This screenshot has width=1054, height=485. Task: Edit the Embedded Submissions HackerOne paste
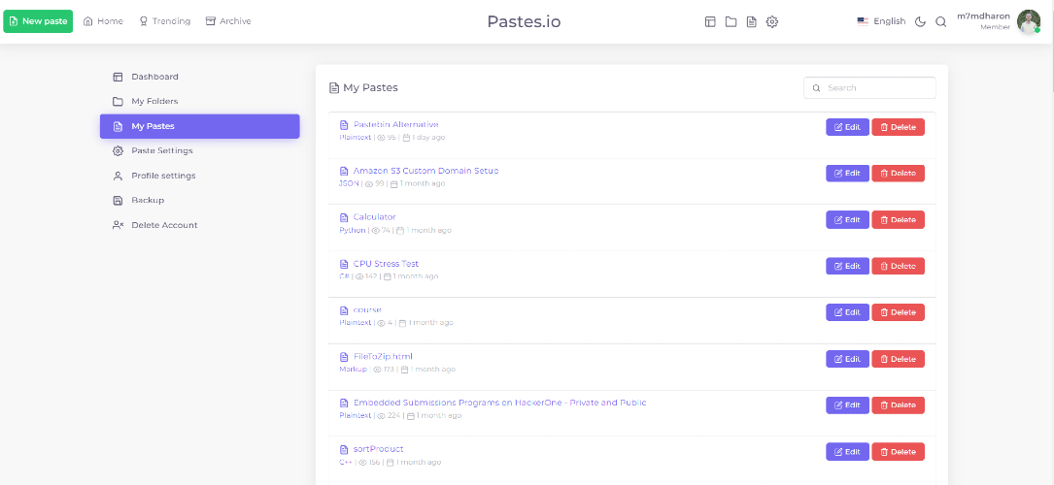point(847,405)
